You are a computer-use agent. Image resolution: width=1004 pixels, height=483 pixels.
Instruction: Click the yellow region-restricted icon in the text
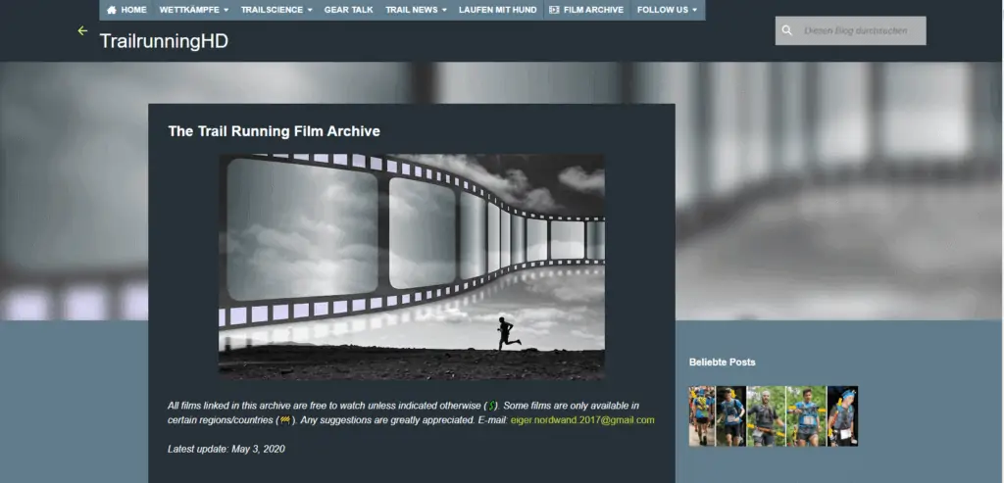[x=285, y=420]
